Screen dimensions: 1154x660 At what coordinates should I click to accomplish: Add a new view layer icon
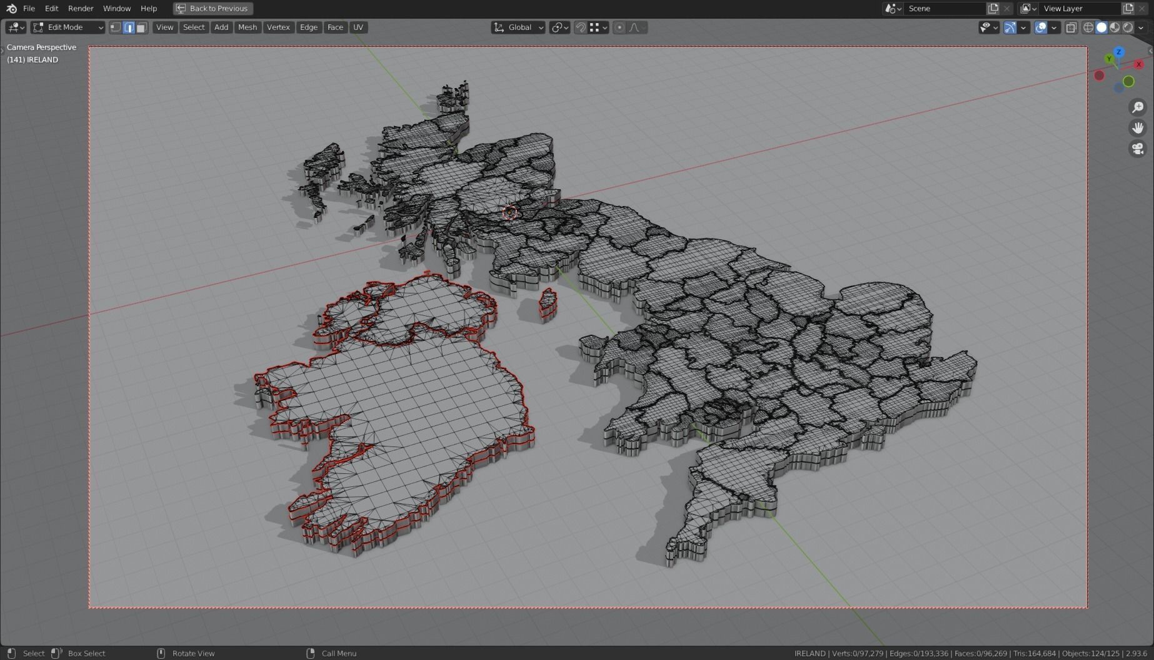1128,8
